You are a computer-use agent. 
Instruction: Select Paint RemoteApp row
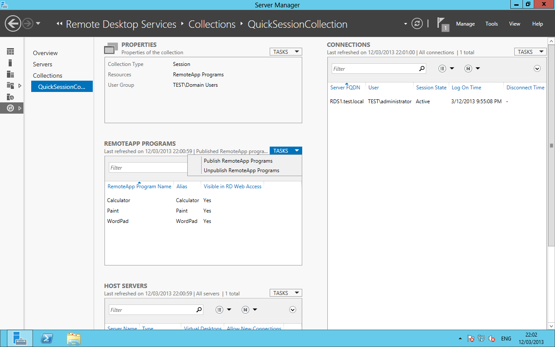pos(203,211)
